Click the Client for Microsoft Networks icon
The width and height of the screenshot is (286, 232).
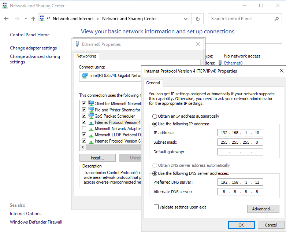tap(91, 103)
